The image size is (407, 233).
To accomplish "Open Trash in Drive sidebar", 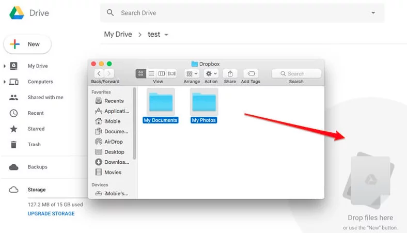I will [x=34, y=145].
